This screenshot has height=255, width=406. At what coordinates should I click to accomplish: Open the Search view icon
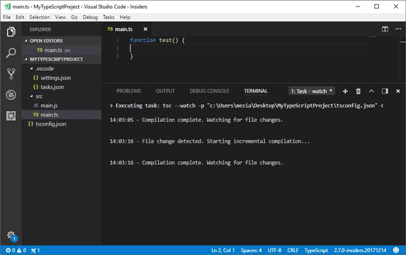11,53
